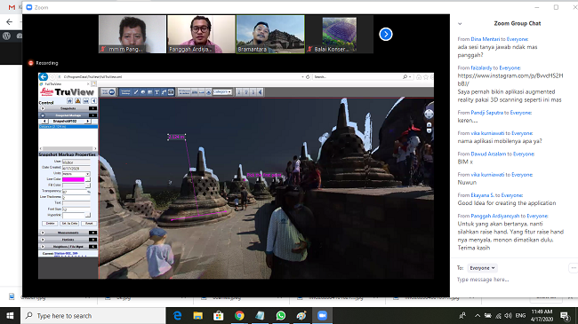578x324 pixels.
Task: Open the instagram link in the chat
Action: tap(510, 80)
